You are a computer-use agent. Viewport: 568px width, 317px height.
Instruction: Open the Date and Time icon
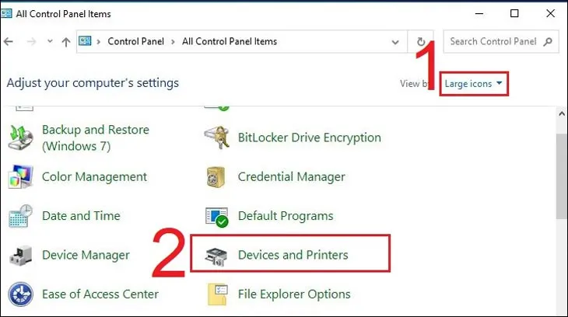pyautogui.click(x=20, y=216)
